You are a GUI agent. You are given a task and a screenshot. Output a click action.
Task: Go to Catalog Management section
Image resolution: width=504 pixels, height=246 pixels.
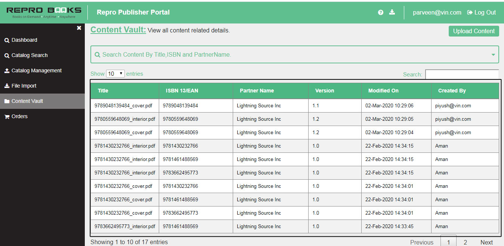36,70
